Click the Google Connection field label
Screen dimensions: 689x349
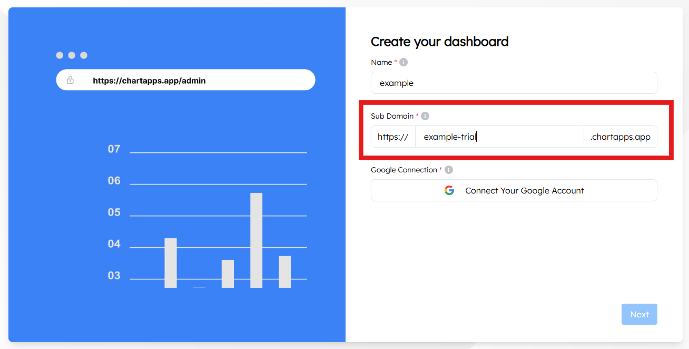tap(404, 170)
